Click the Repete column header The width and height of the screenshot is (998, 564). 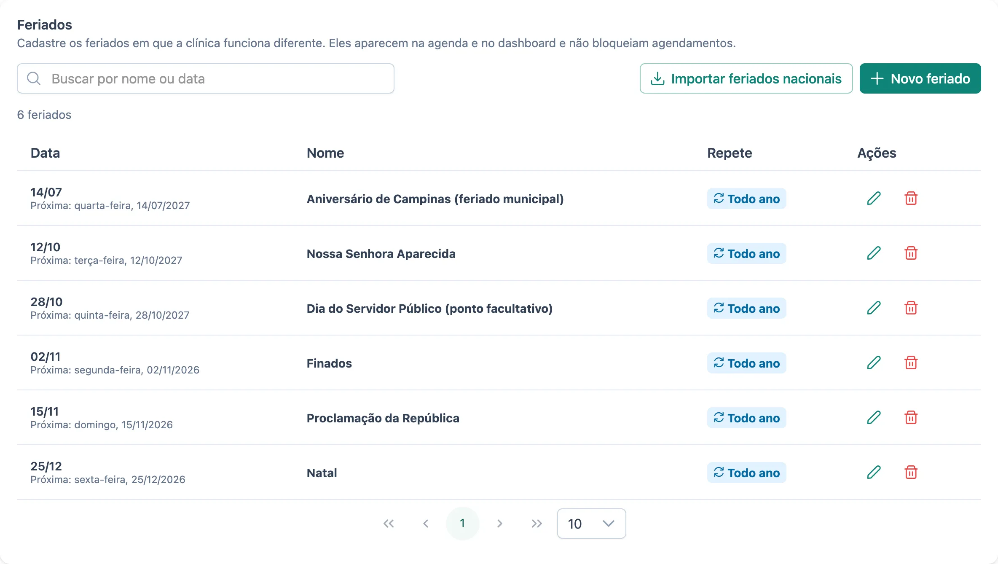click(730, 153)
